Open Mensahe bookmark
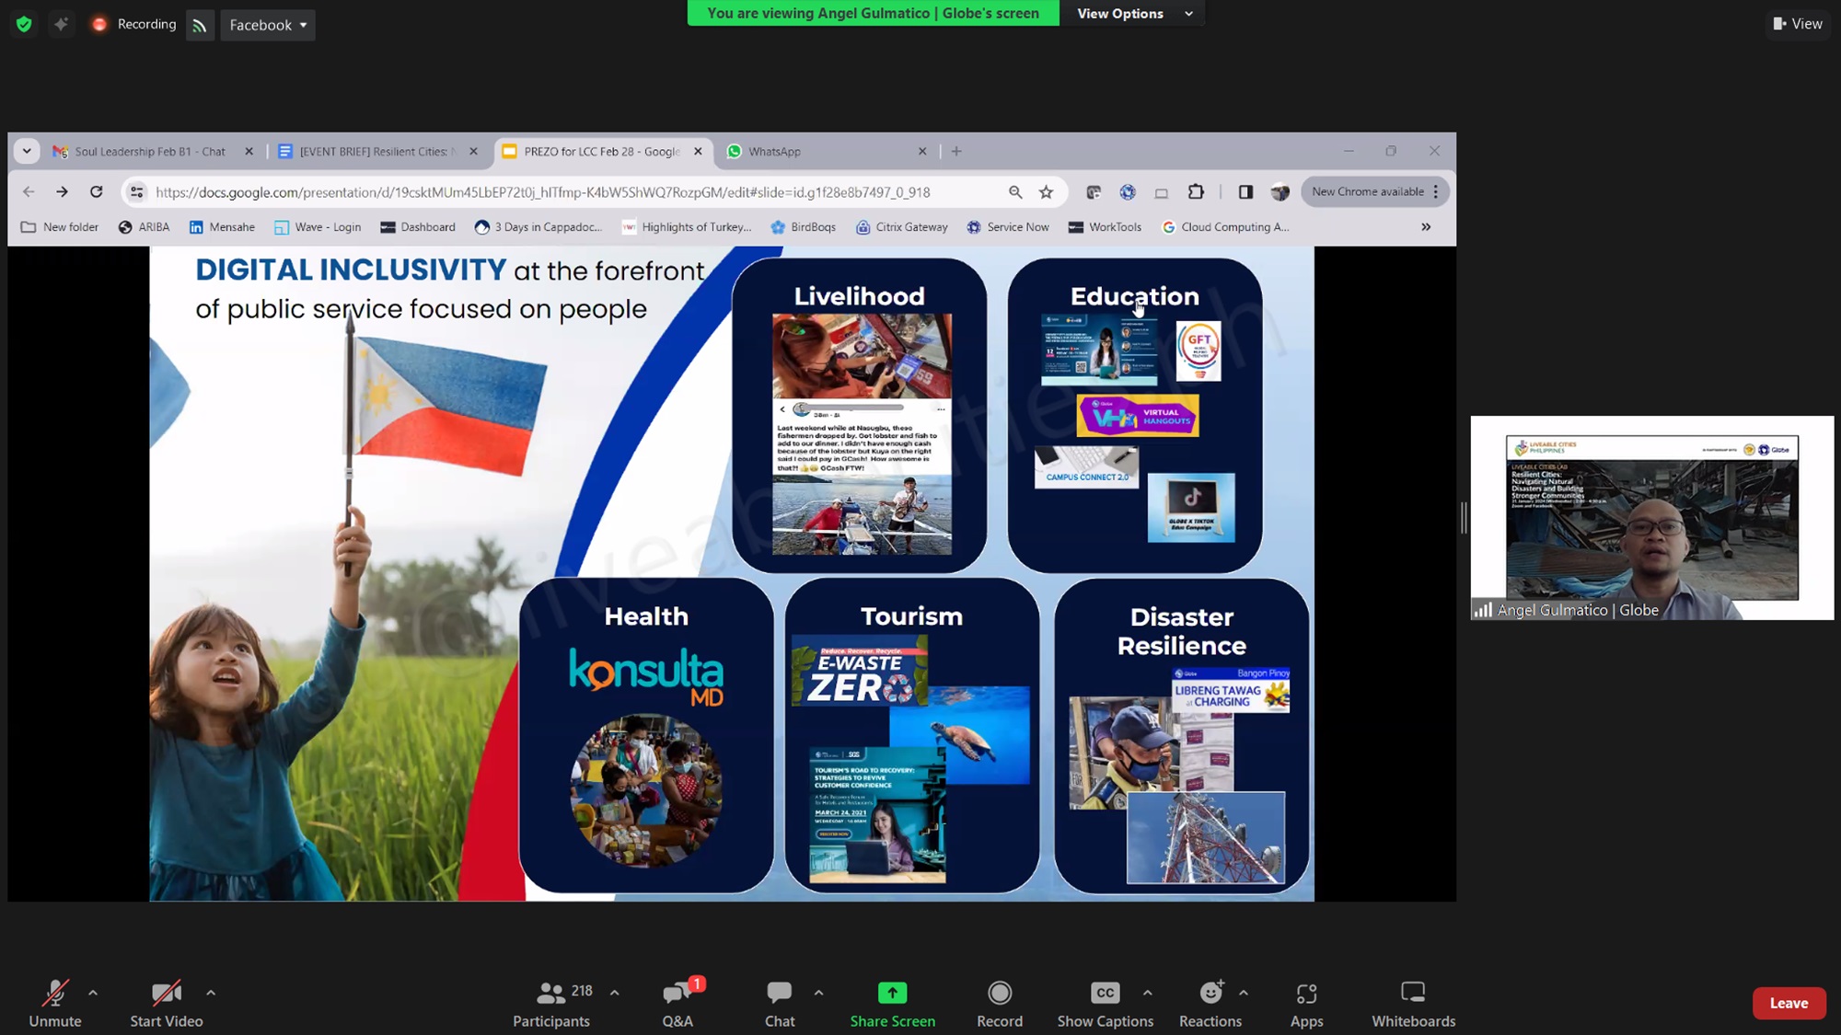Image resolution: width=1841 pixels, height=1035 pixels. [x=222, y=227]
